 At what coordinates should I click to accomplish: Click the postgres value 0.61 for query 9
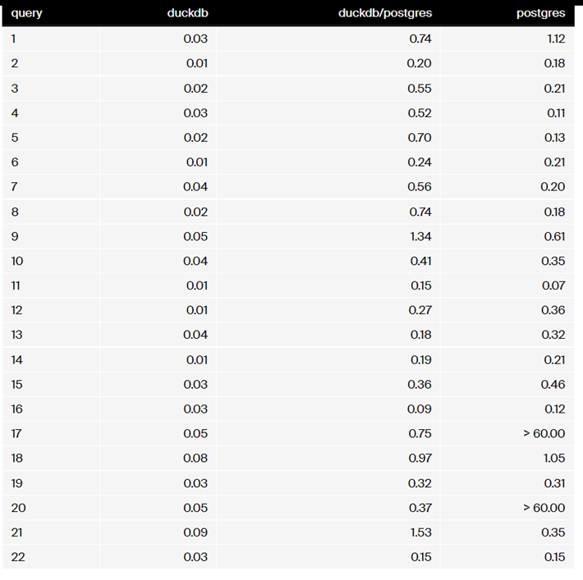tap(554, 236)
